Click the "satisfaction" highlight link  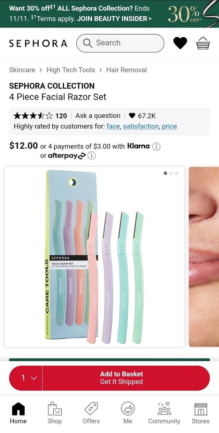141,126
